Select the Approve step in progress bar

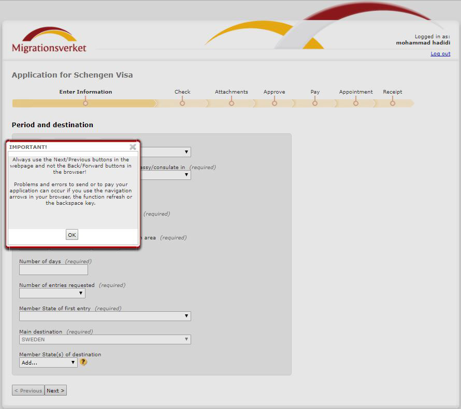(275, 103)
